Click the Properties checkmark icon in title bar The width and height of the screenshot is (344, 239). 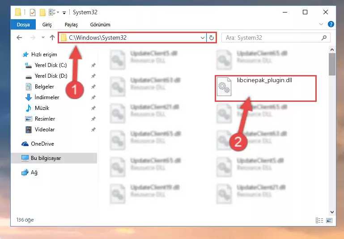click(33, 12)
